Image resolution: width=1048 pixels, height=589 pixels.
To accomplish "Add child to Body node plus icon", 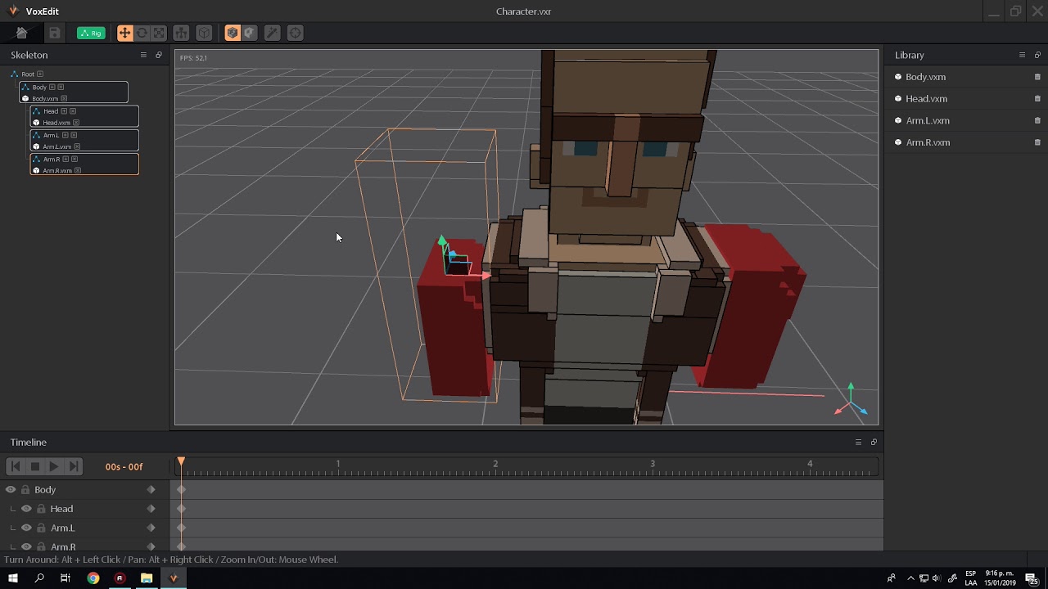I will pos(52,87).
